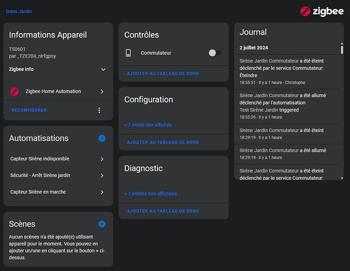This screenshot has height=271, width=350.
Task: Open Zigbee Home Automation integration chevron
Action: tap(102, 92)
